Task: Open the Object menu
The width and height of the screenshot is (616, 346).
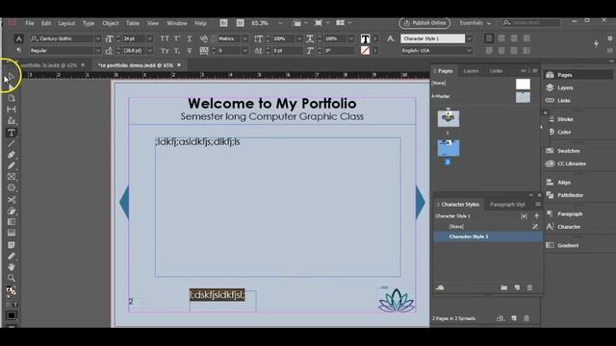Action: pyautogui.click(x=111, y=23)
